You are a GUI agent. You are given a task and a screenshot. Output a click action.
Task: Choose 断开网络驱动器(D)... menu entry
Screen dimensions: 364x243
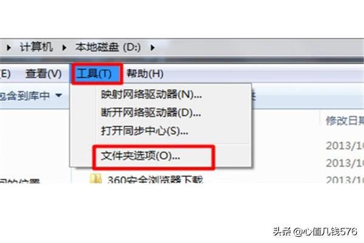click(151, 112)
